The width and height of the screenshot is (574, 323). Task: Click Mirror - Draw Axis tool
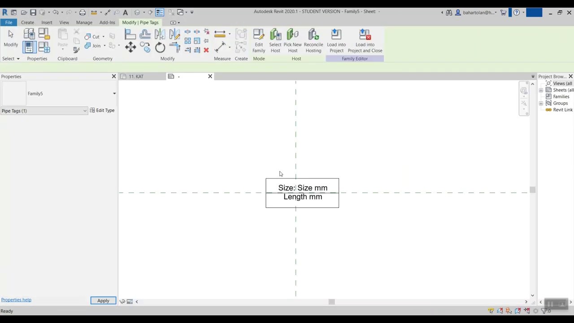point(174,34)
